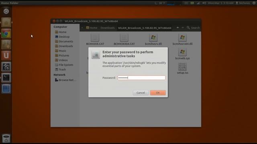
Task: Open the system settings gear in top panel
Action: pos(254,3)
